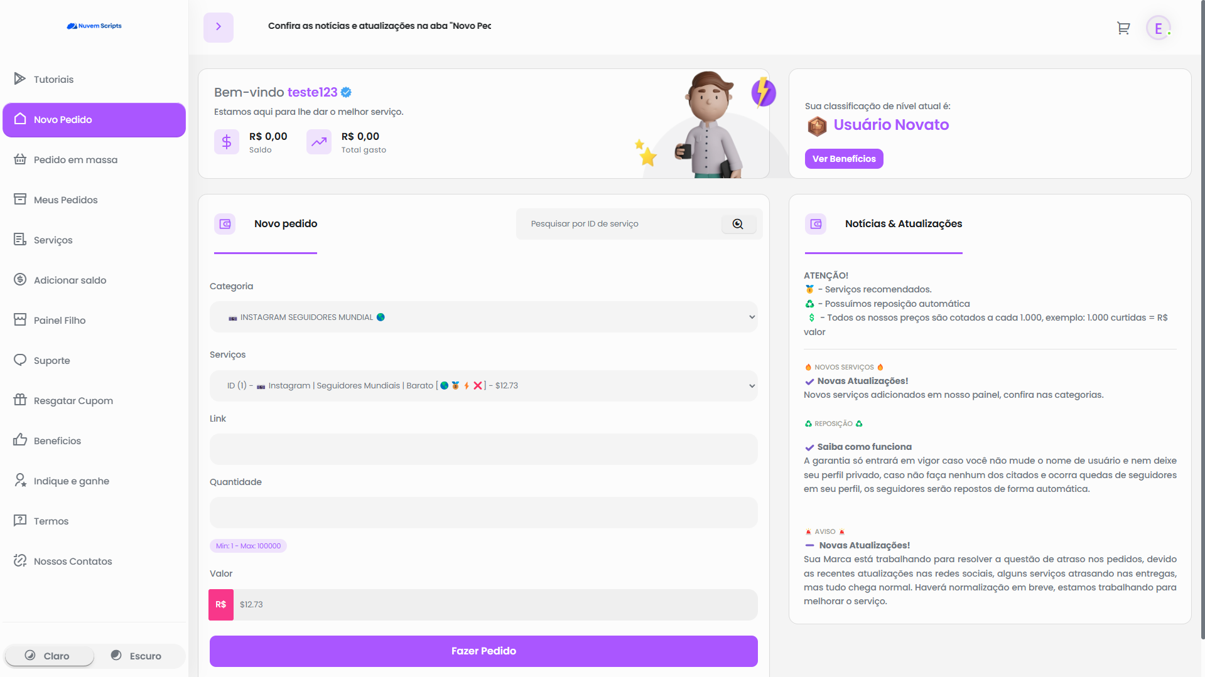The width and height of the screenshot is (1205, 677).
Task: Click the Total gasto trend chart icon
Action: coord(319,142)
